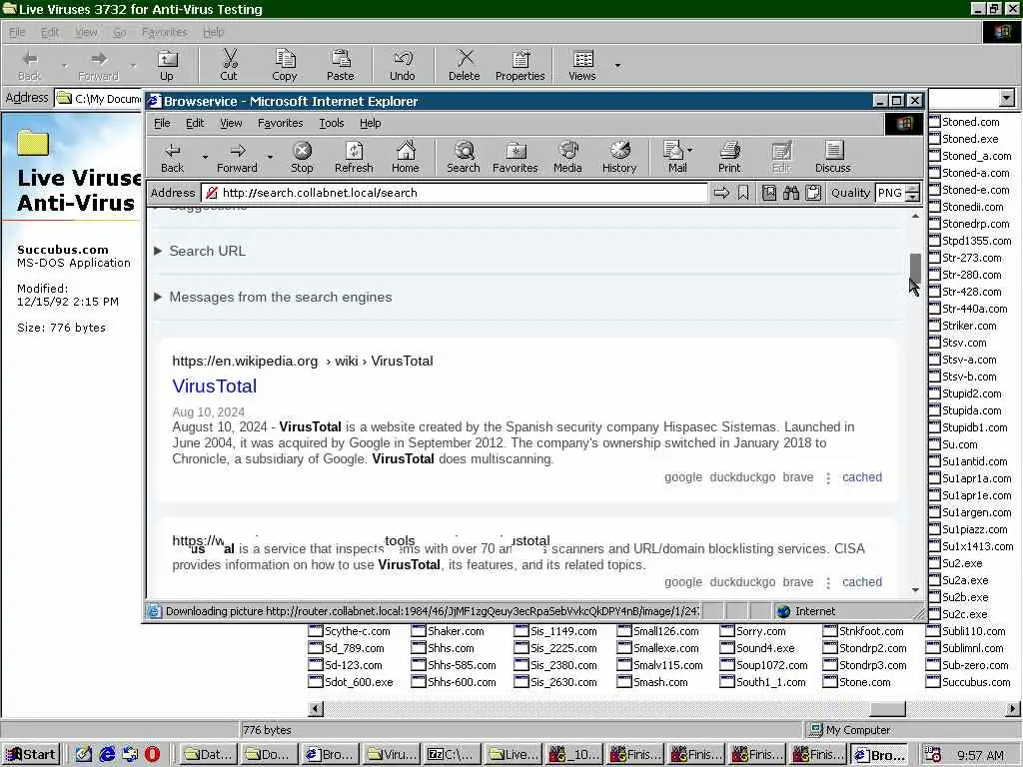Open cached link for Wikipedia VirusTotal result
The height and width of the screenshot is (767, 1023).
tap(862, 476)
